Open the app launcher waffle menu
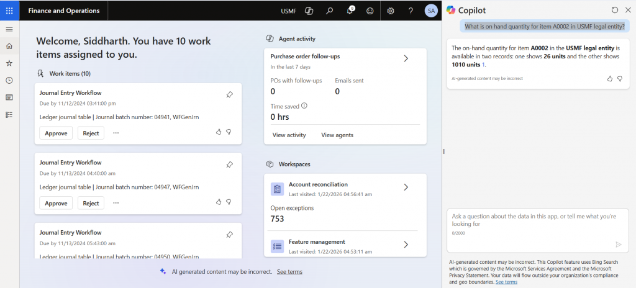This screenshot has height=288, width=636. point(9,11)
